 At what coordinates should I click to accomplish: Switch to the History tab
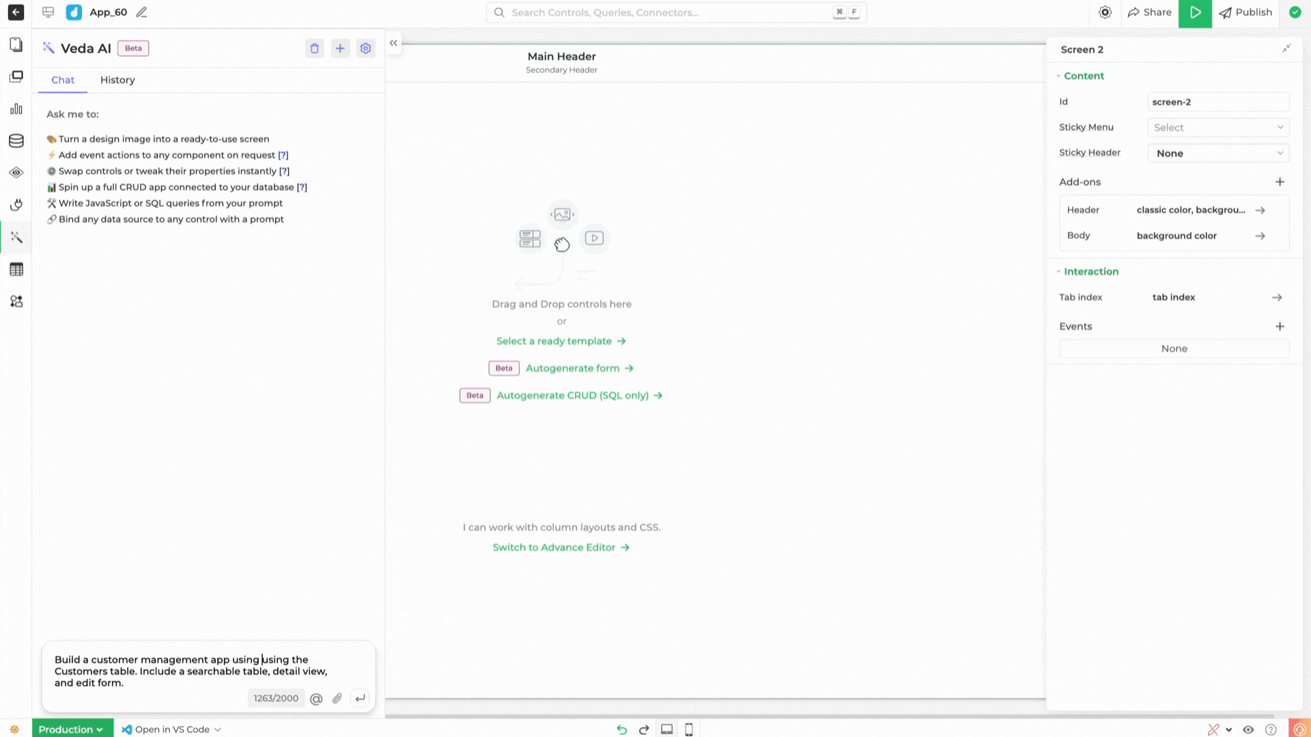click(x=117, y=80)
